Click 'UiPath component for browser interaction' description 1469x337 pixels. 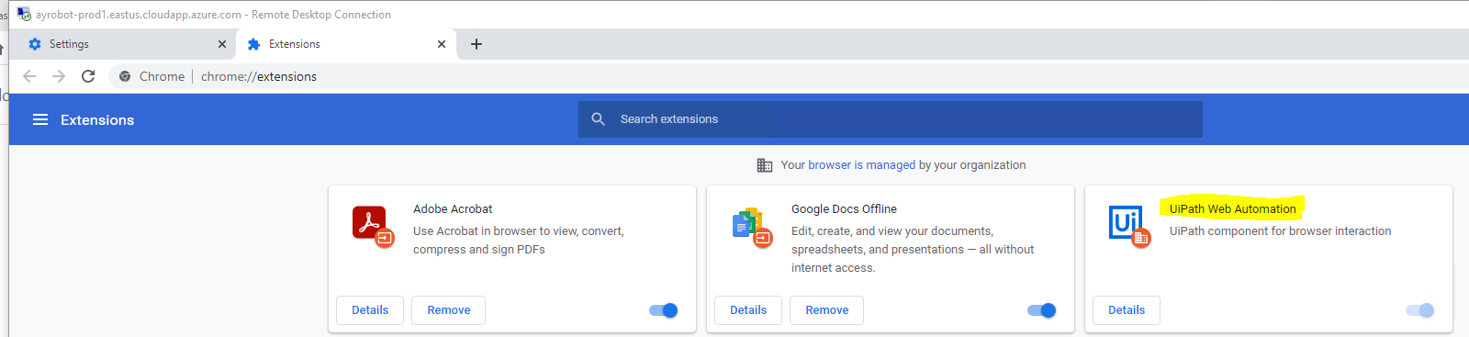pos(1280,231)
